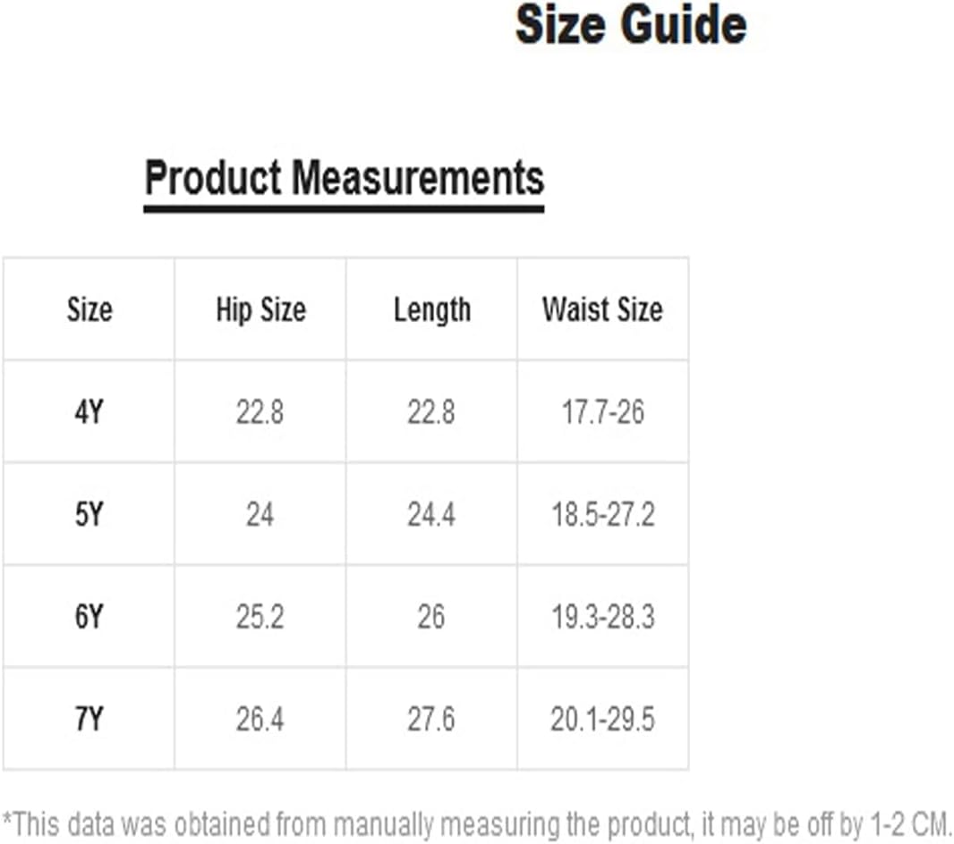Viewport: 954px width, 844px height.
Task: Select the 6Y size row label
Action: (x=89, y=617)
